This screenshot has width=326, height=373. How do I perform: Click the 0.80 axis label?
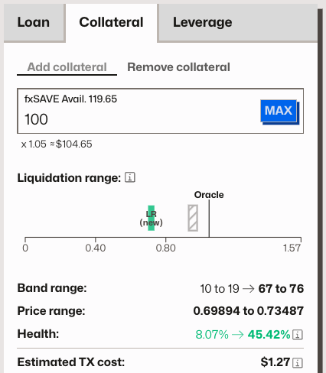[166, 248]
